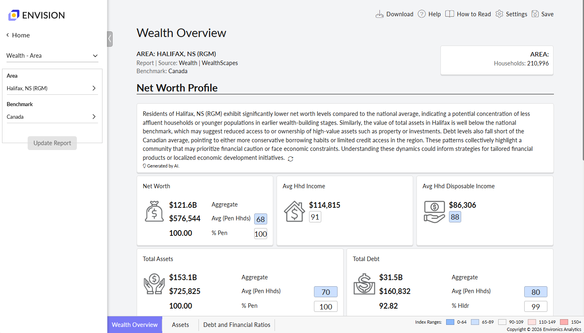Click the Avg Hhd Income index 91
584x333 pixels.
click(x=315, y=217)
